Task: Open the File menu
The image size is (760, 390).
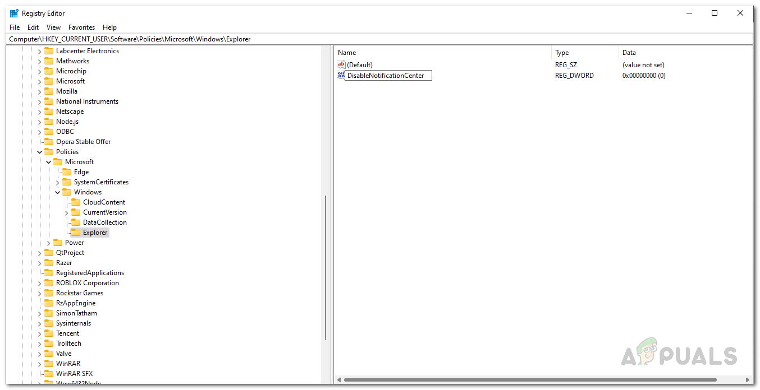Action: pyautogui.click(x=15, y=27)
